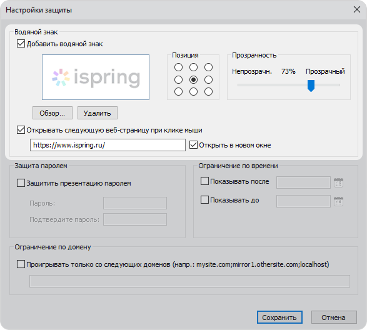Toggle Открыть в новом окне checkbox
This screenshot has height=330, width=367.
(193, 145)
